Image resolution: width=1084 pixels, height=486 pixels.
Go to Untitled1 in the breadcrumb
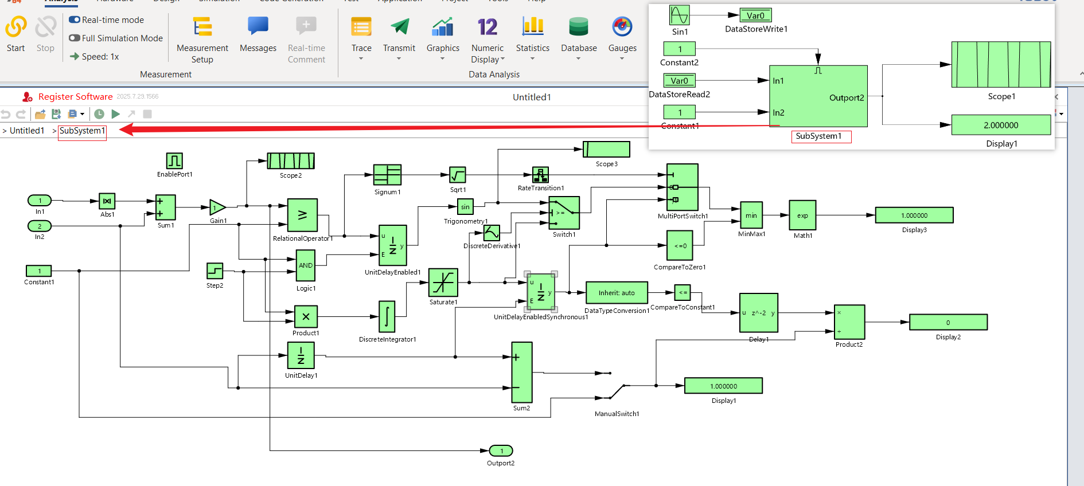coord(27,131)
